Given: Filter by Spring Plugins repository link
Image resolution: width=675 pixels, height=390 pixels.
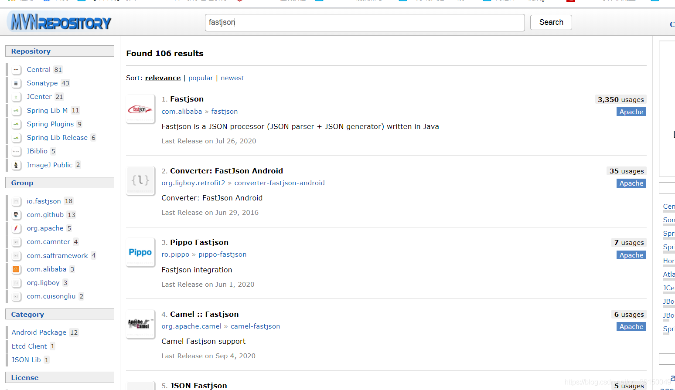Looking at the screenshot, I should [50, 124].
